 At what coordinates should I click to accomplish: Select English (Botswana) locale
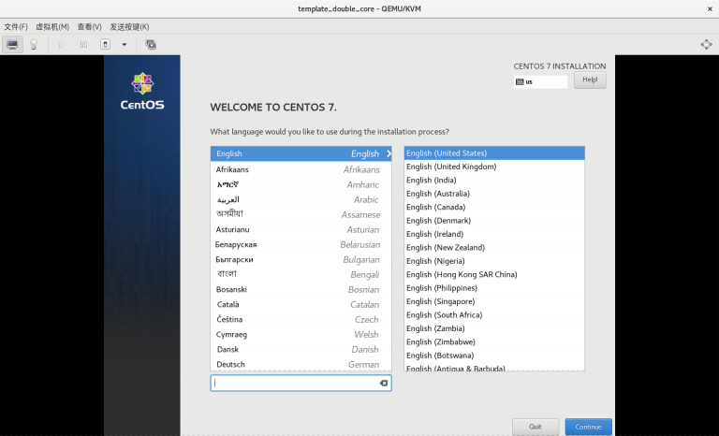(494, 356)
